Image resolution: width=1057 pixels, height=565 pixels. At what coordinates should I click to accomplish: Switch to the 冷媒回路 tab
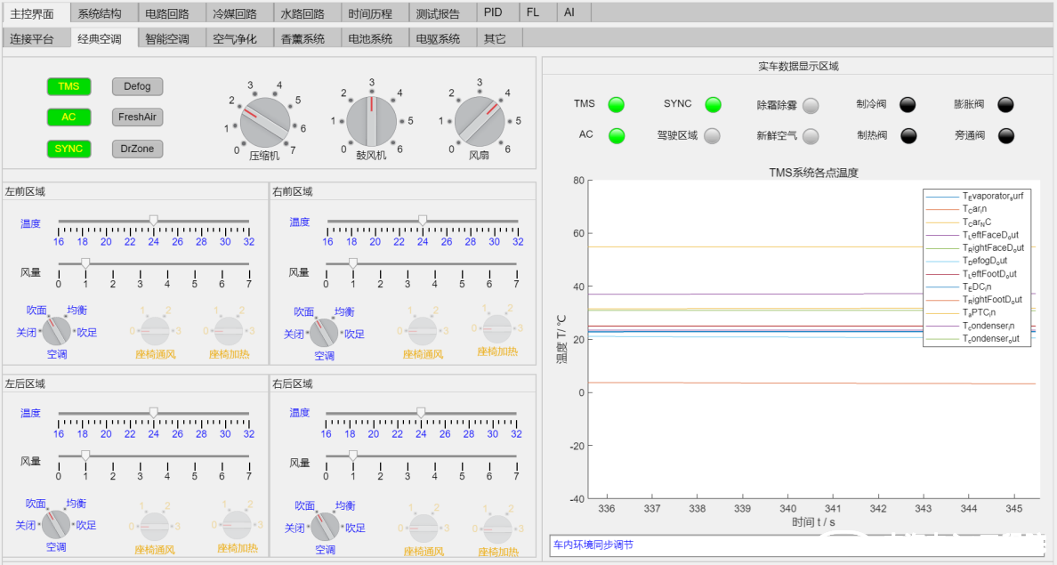(x=234, y=13)
